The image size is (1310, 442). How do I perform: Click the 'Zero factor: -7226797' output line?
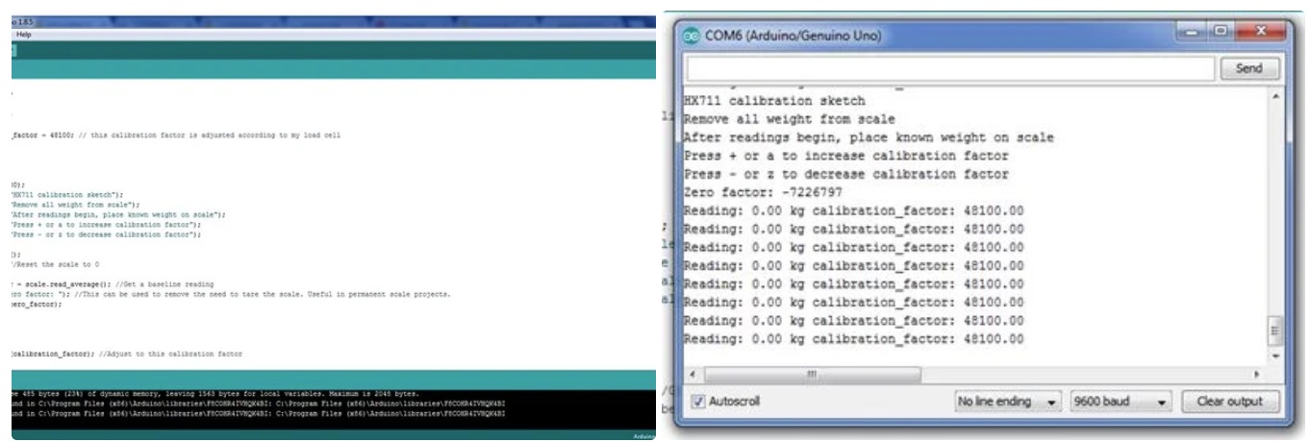(x=764, y=192)
